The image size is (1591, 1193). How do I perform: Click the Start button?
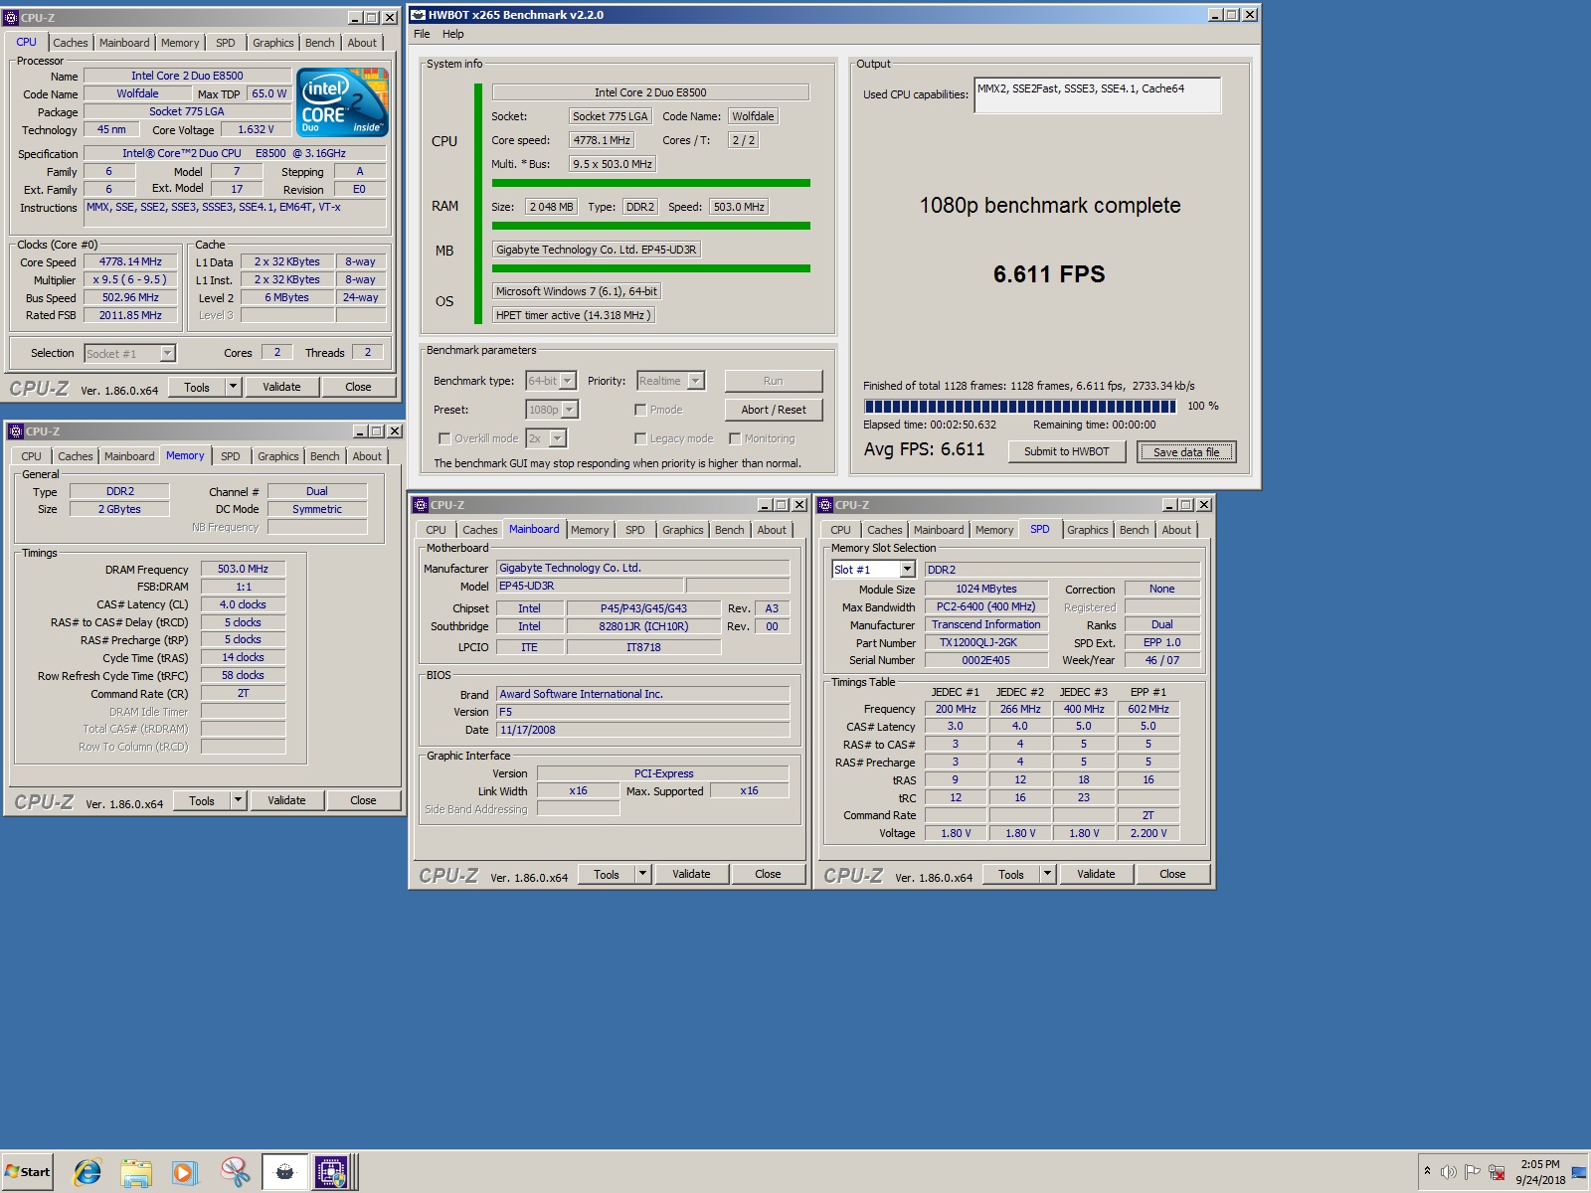coord(28,1172)
